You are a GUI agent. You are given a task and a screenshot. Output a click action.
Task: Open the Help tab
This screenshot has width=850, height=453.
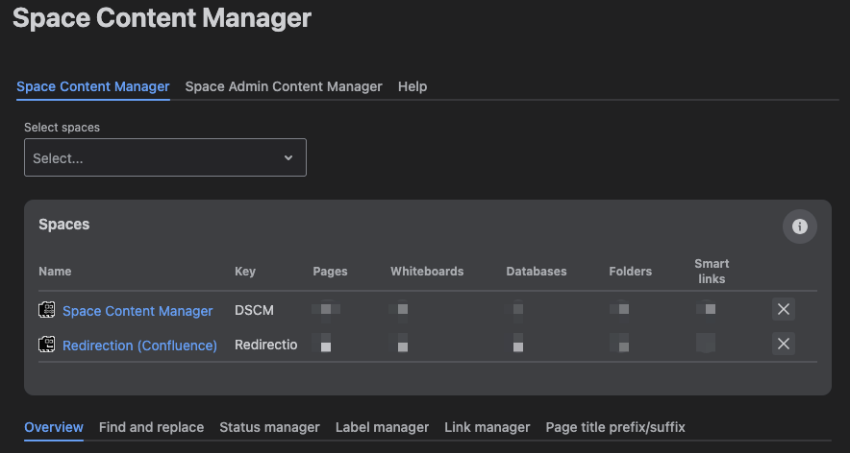(412, 86)
